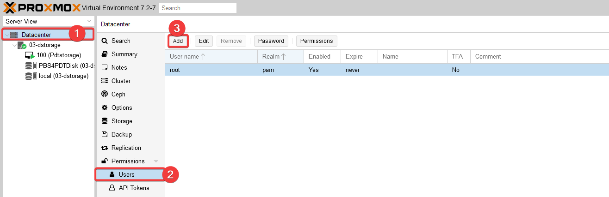Click the Users person icon
Viewport: 609px width, 197px height.
112,175
